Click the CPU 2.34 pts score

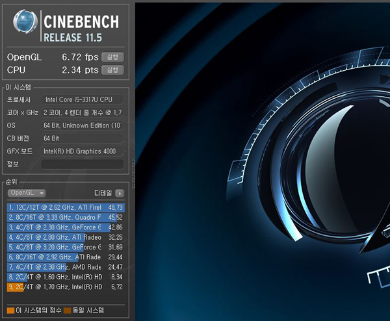pos(80,70)
